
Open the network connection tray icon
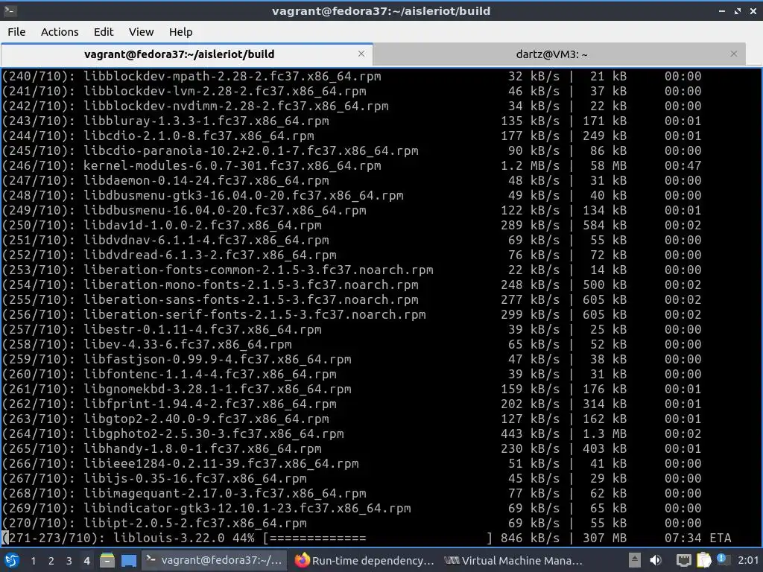[684, 561]
